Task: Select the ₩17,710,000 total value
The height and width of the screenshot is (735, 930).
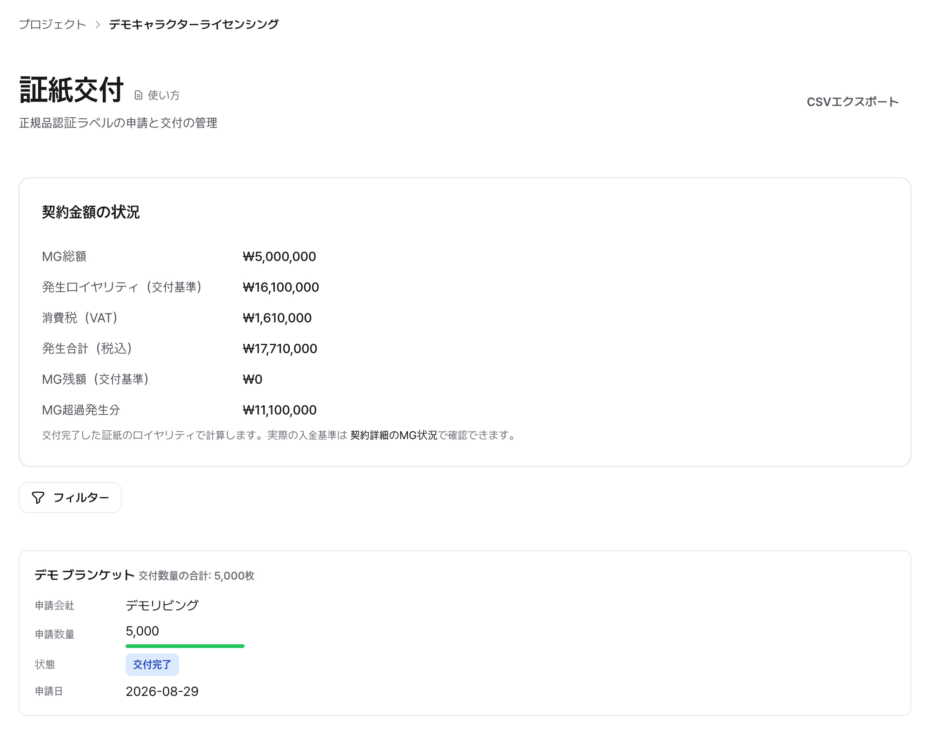Action: [x=280, y=348]
